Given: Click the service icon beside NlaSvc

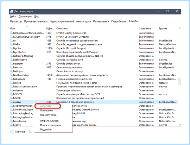Looking at the screenshot, I should (x=11, y=44).
